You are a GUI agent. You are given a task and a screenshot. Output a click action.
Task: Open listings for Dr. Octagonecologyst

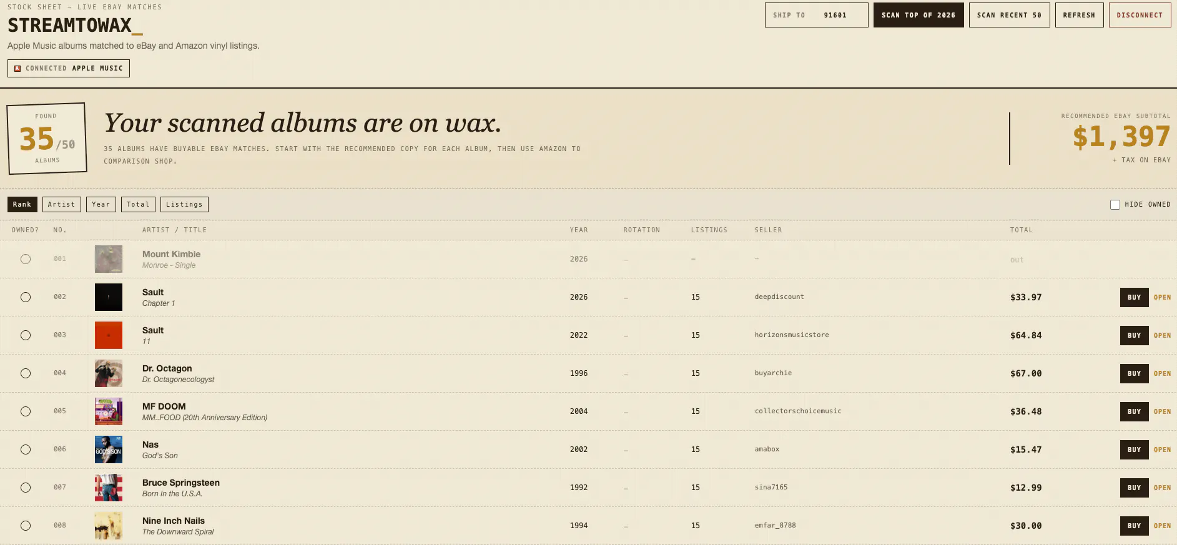(x=1162, y=373)
